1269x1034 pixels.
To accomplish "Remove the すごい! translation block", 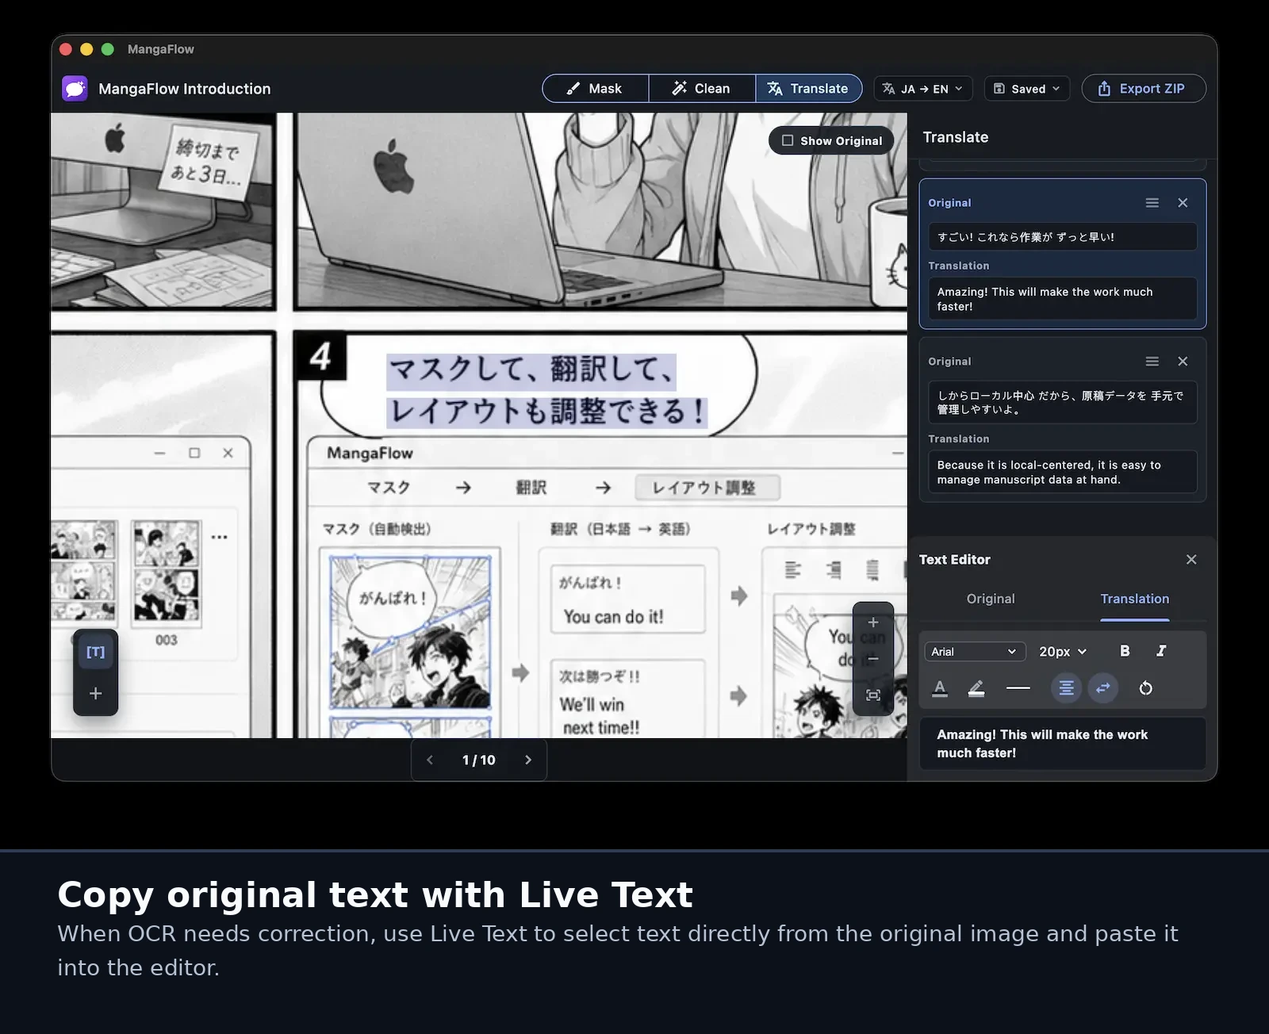I will click(1183, 203).
